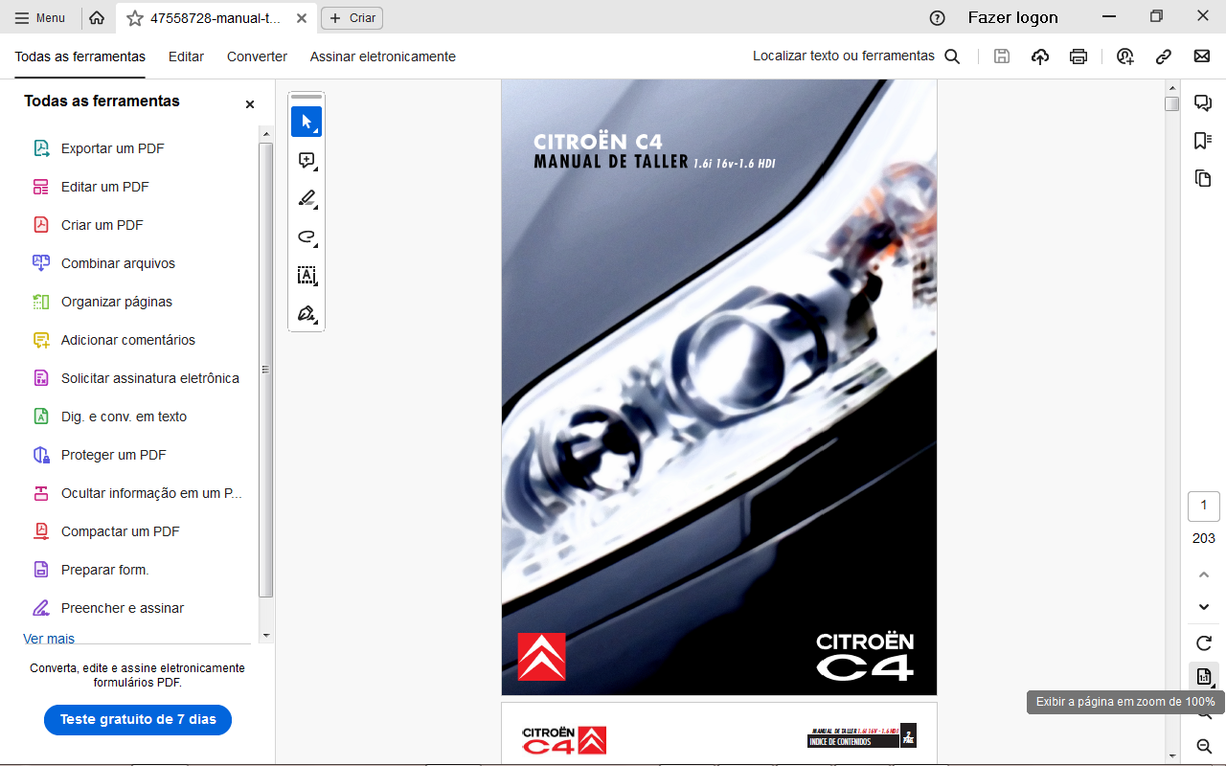Rotate the page view

(1204, 643)
